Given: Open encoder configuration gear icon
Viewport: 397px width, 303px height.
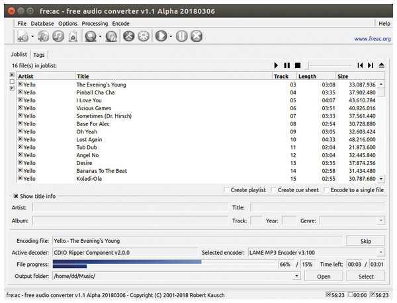Looking at the screenshot, I should click(144, 36).
